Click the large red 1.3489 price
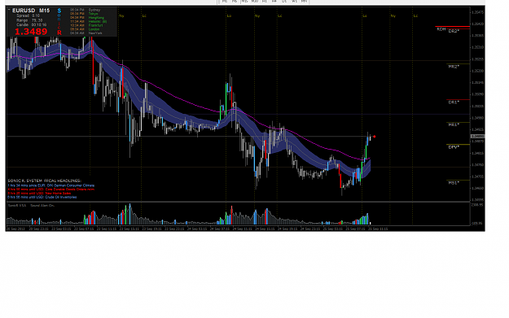The image size is (509, 318). pos(31,32)
